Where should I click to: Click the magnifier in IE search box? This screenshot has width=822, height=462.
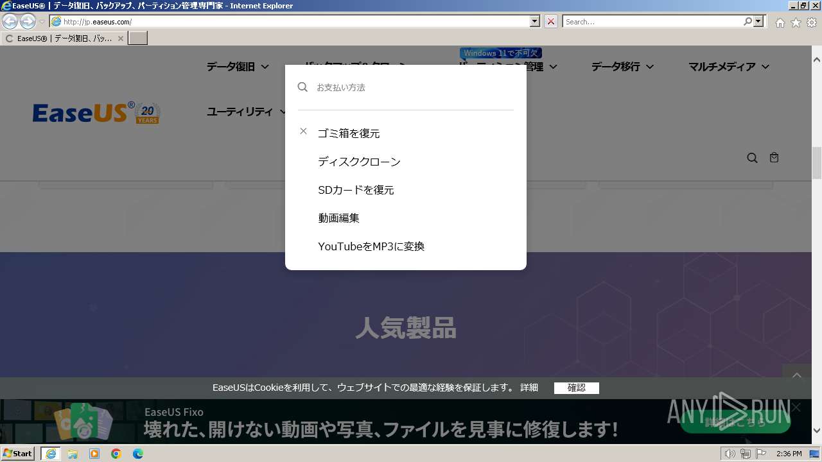pos(748,22)
